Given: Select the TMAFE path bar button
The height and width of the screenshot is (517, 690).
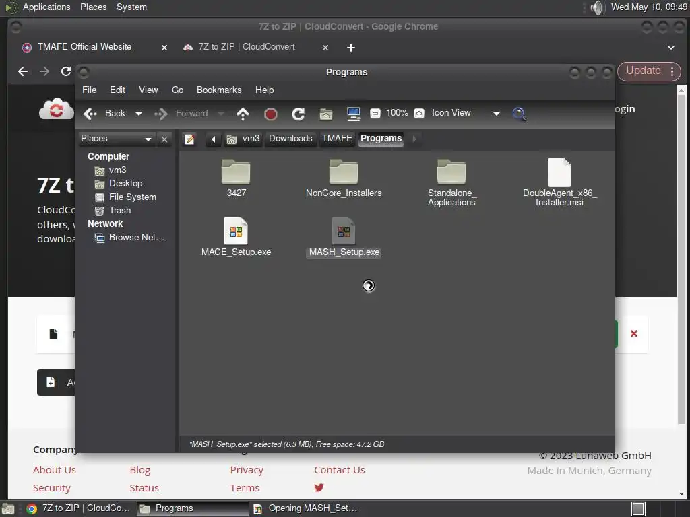Looking at the screenshot, I should coord(337,139).
